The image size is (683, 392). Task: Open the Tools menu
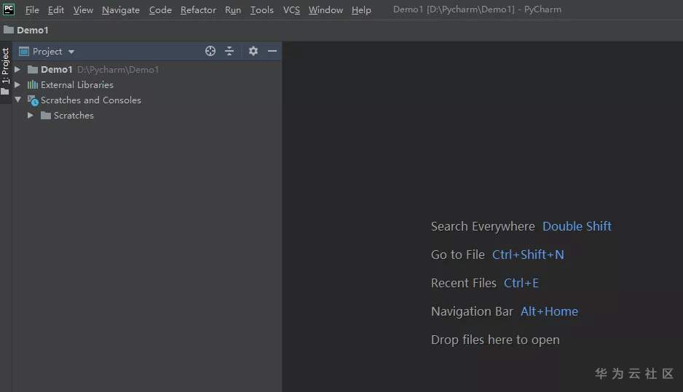point(262,9)
